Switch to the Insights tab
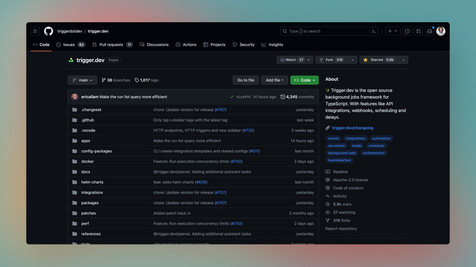This screenshot has width=476, height=267. coord(273,45)
